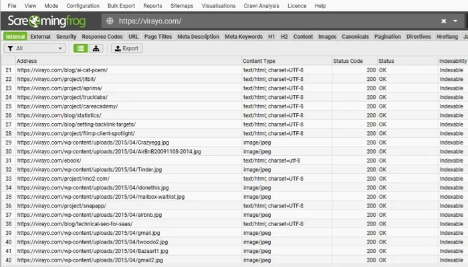Select the URL tab
Image resolution: width=468 pixels, height=267 pixels.
pyautogui.click(x=134, y=36)
